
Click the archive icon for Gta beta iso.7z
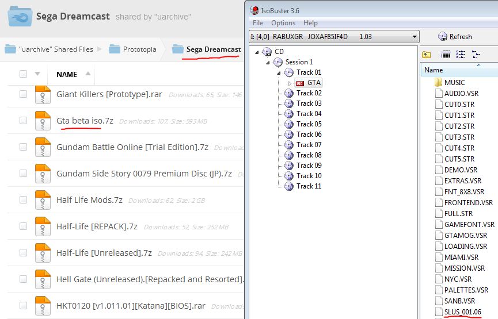[43, 121]
